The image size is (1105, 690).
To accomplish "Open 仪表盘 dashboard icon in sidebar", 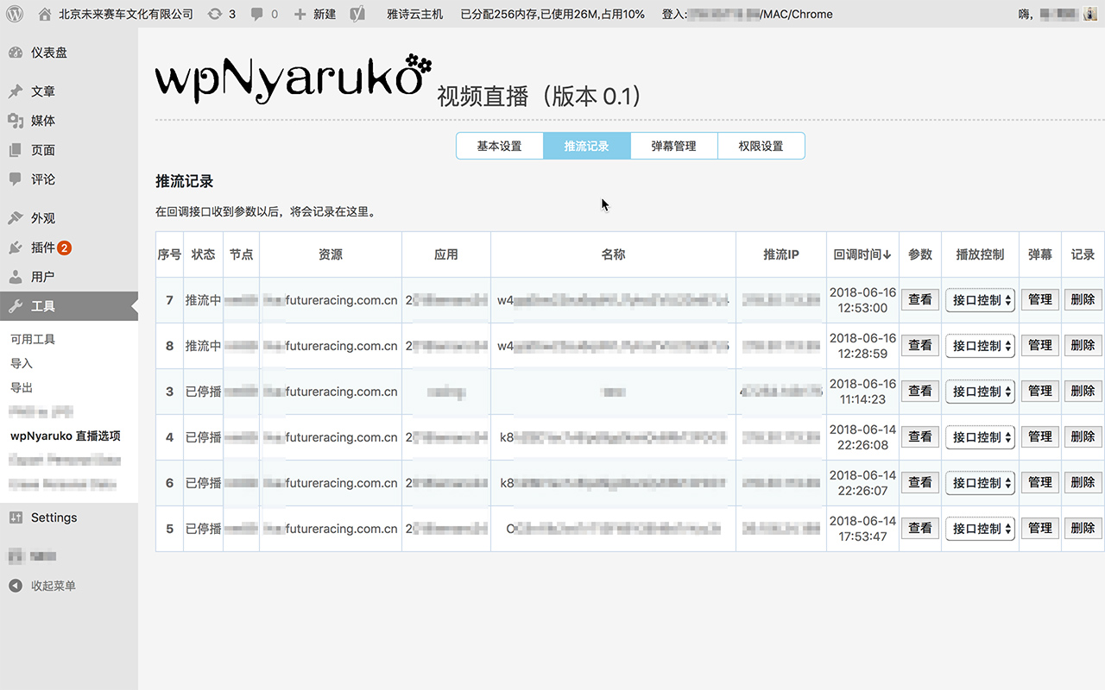I will click(x=16, y=53).
